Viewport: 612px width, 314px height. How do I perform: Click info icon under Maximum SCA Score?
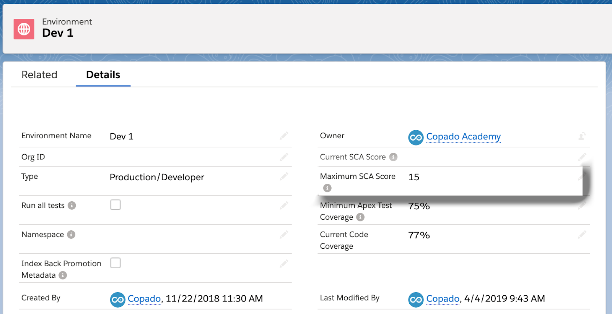point(327,188)
